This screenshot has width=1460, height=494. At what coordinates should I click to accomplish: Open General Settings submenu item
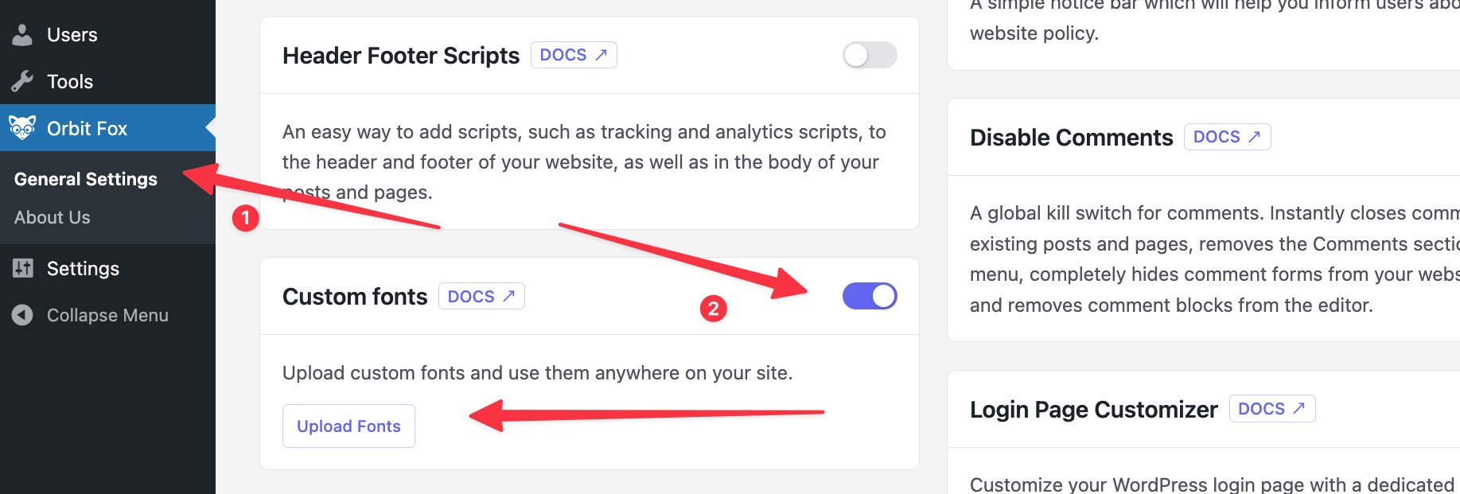click(x=86, y=179)
